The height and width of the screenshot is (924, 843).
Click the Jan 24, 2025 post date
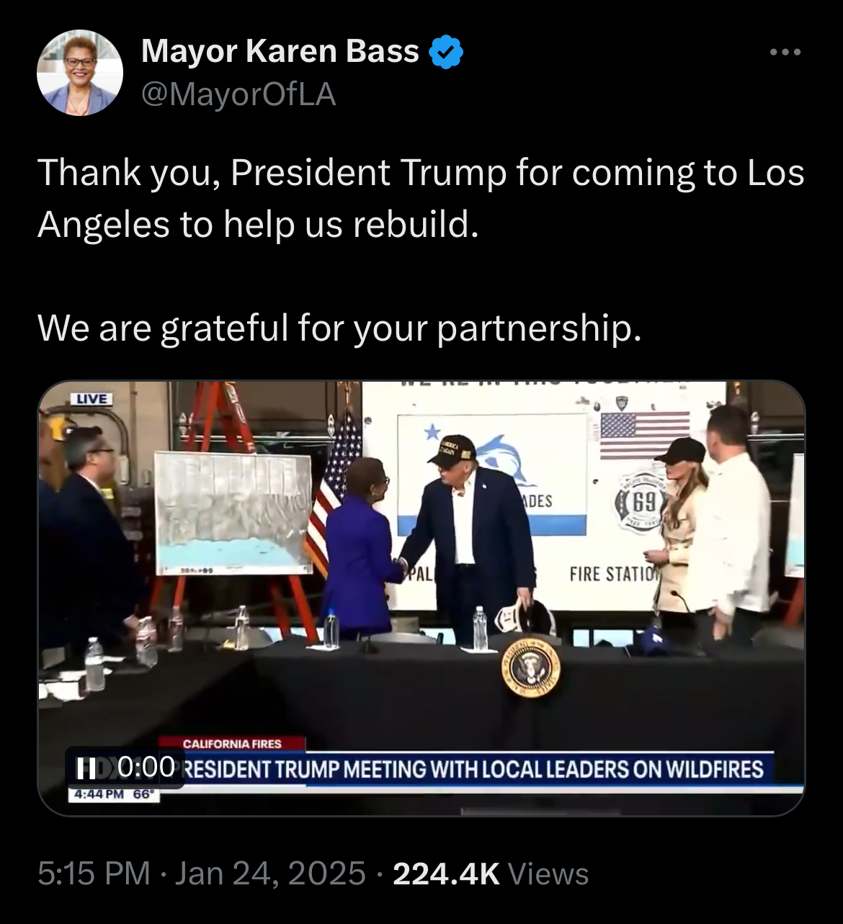(270, 874)
